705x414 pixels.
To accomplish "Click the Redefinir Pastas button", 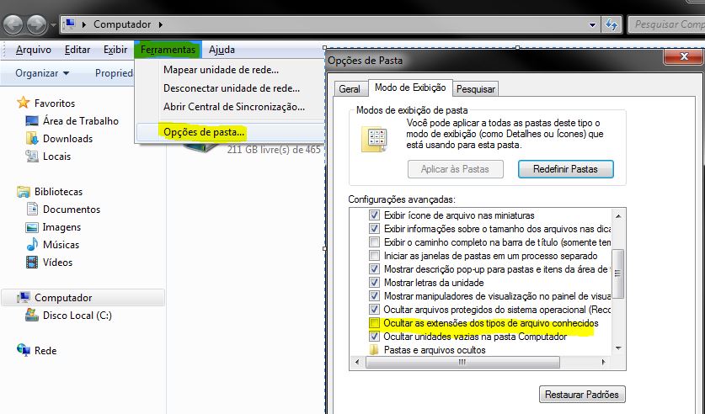I will click(x=564, y=168).
